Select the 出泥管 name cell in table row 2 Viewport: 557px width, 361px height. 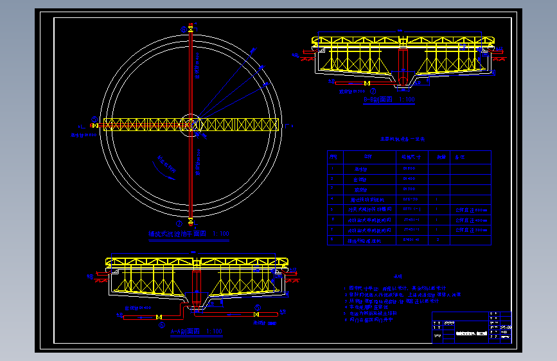369,179
